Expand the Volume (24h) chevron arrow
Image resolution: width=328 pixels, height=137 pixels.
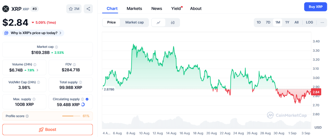[x=37, y=70]
